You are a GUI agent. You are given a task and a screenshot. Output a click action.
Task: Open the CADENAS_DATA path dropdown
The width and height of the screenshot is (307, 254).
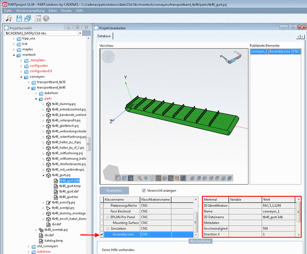(x=80, y=33)
